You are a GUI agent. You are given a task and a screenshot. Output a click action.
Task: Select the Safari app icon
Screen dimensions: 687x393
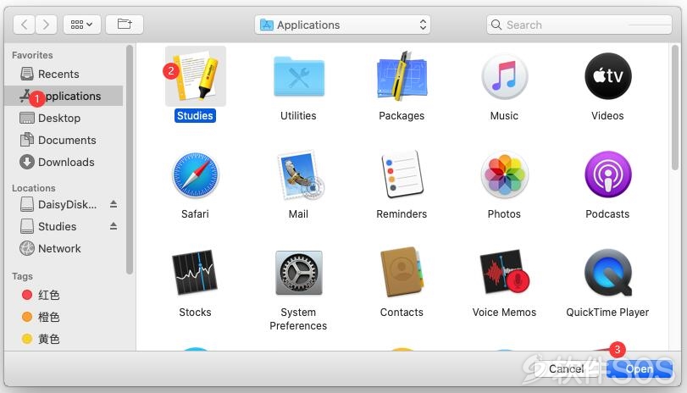point(196,175)
